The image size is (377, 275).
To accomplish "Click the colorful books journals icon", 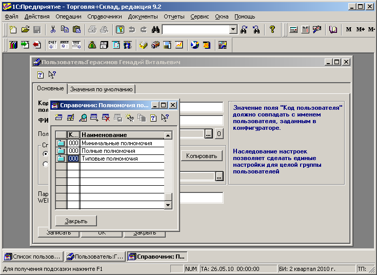I will pyautogui.click(x=13, y=45).
